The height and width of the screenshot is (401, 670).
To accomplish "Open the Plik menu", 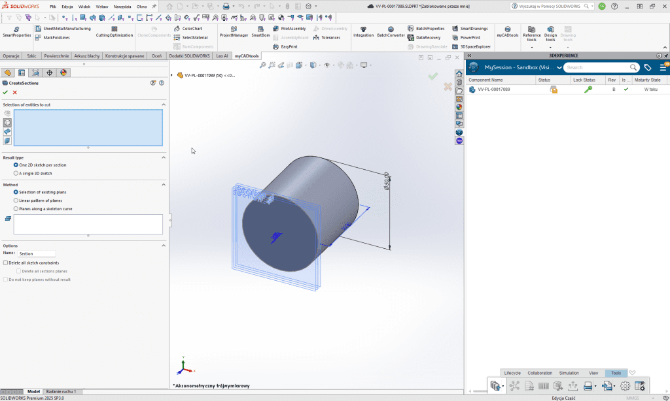I will [53, 7].
